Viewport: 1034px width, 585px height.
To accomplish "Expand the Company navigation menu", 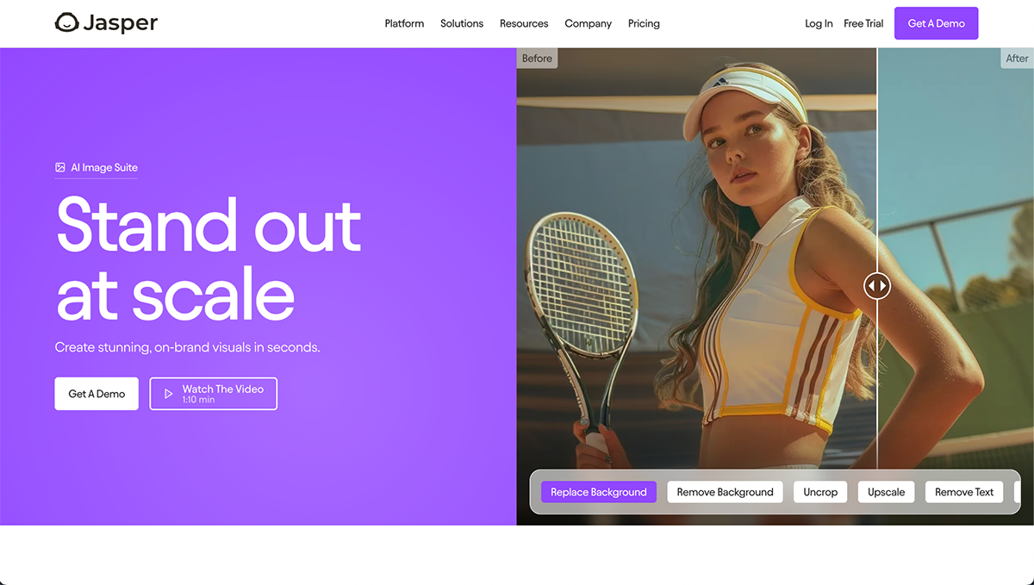I will [x=588, y=23].
